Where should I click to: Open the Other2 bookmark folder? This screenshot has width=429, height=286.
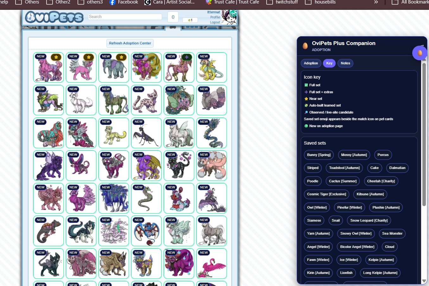tap(59, 2)
